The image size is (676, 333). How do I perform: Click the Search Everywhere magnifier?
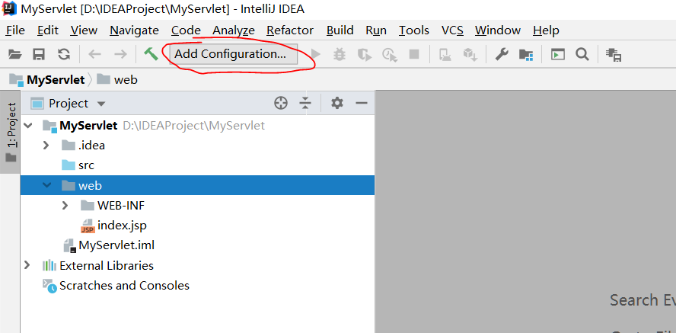582,54
